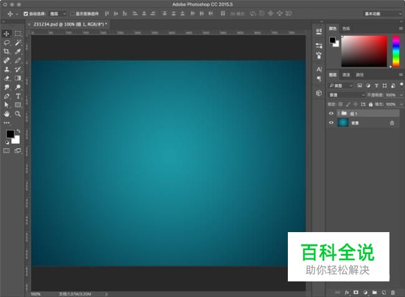Select the Magic Wand tool
Viewport: 405px width, 297px height.
pyautogui.click(x=18, y=42)
